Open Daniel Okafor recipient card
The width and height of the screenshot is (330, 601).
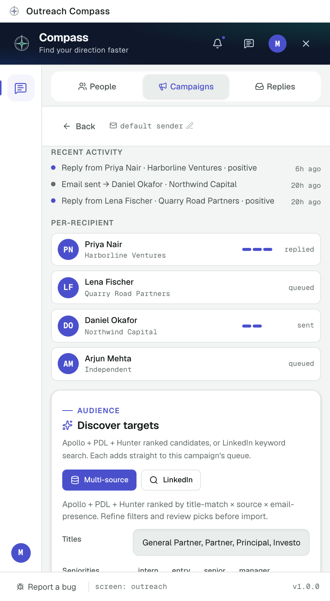pyautogui.click(x=186, y=326)
